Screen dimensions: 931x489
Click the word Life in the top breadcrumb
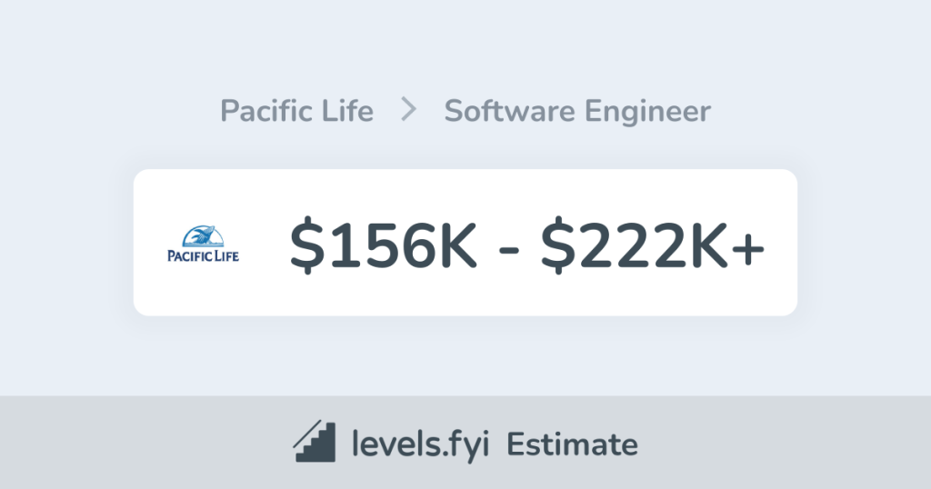tap(349, 112)
